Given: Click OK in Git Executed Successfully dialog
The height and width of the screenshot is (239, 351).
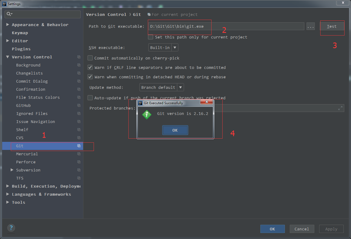Looking at the screenshot, I should pos(175,130).
